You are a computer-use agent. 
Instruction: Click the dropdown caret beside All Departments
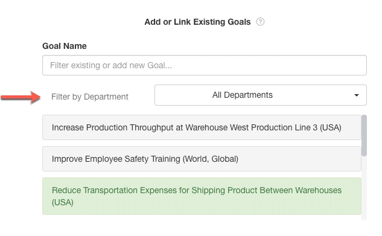(357, 95)
